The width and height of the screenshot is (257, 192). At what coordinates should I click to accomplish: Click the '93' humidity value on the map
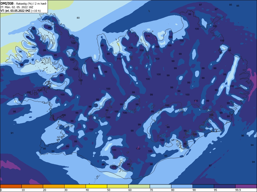click(x=166, y=156)
